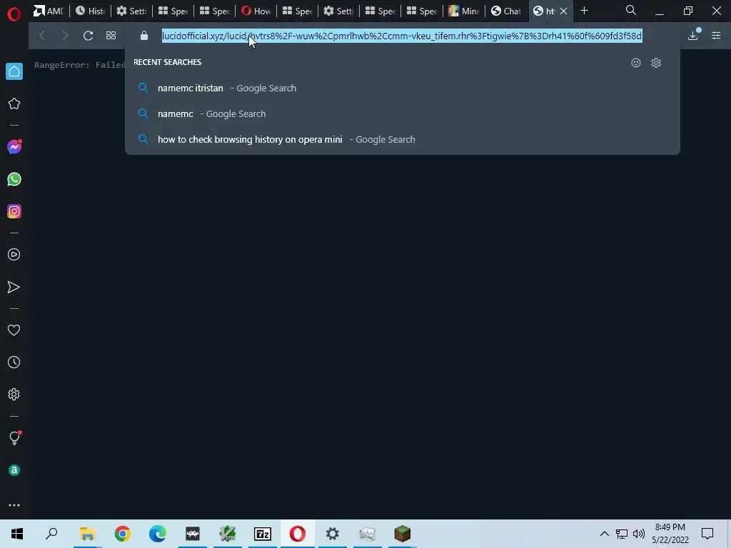The width and height of the screenshot is (731, 548).
Task: Go forward to the next page
Action: tap(65, 36)
